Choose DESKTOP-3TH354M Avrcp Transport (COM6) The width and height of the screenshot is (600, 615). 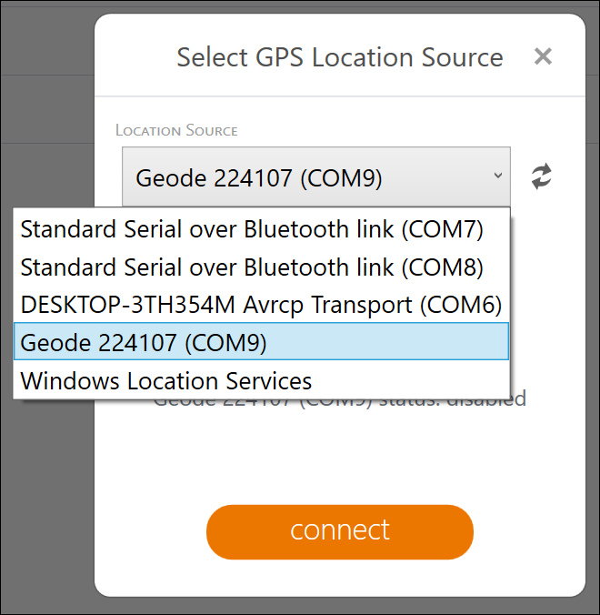click(262, 305)
